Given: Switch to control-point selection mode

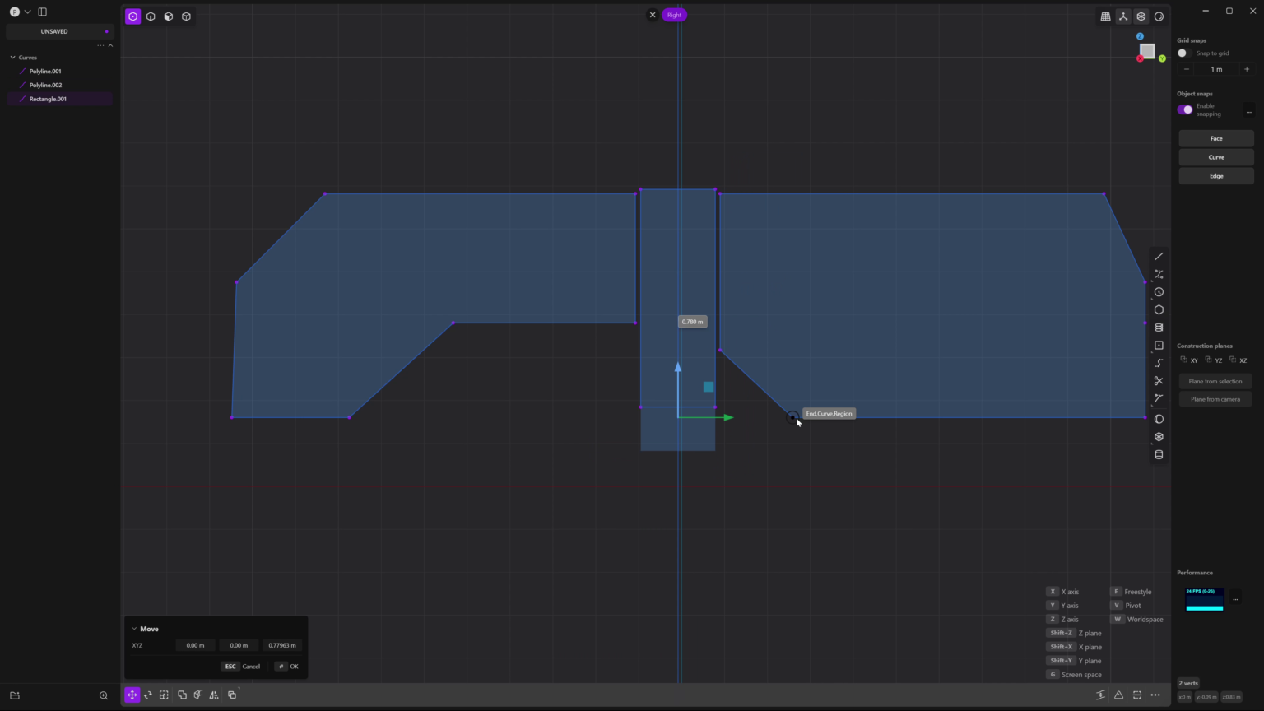Looking at the screenshot, I should click(132, 16).
